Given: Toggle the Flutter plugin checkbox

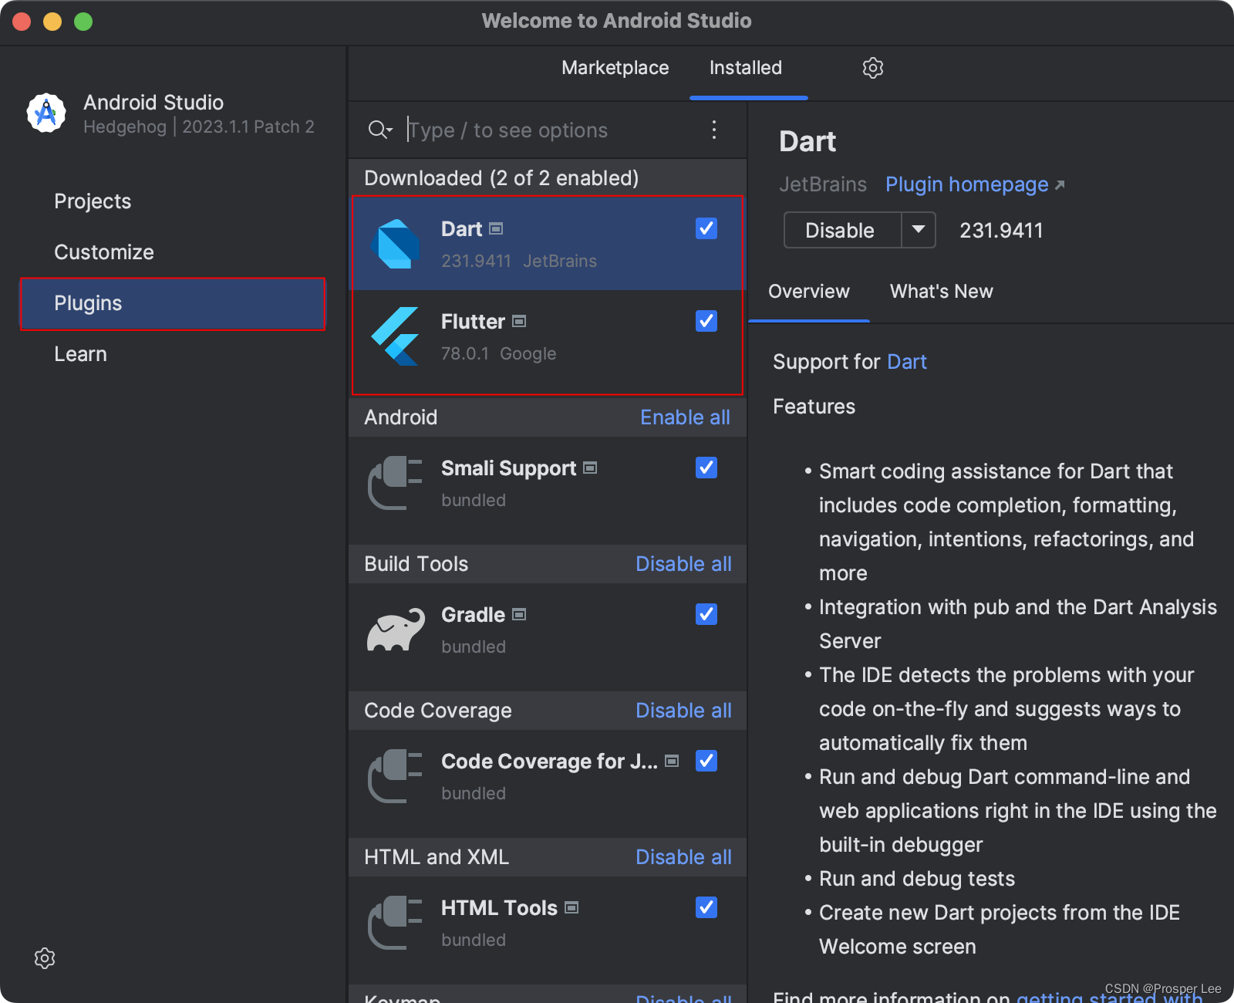Looking at the screenshot, I should click(706, 321).
